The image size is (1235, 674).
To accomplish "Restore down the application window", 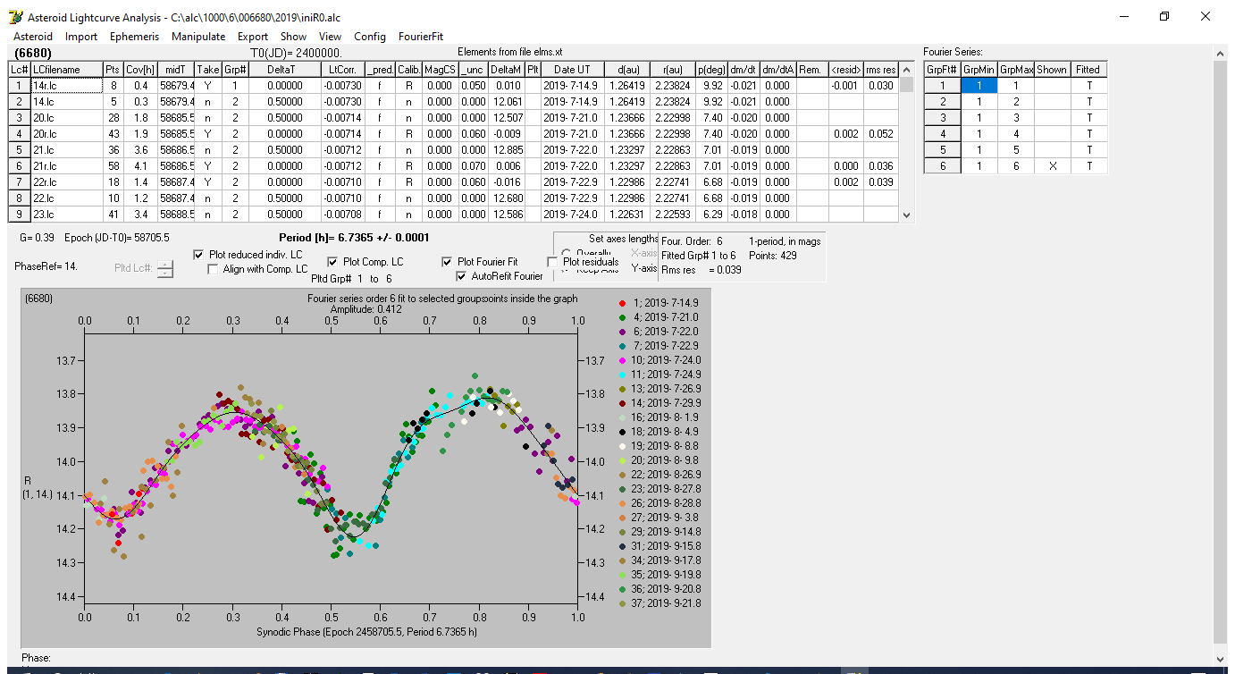I will [1164, 16].
